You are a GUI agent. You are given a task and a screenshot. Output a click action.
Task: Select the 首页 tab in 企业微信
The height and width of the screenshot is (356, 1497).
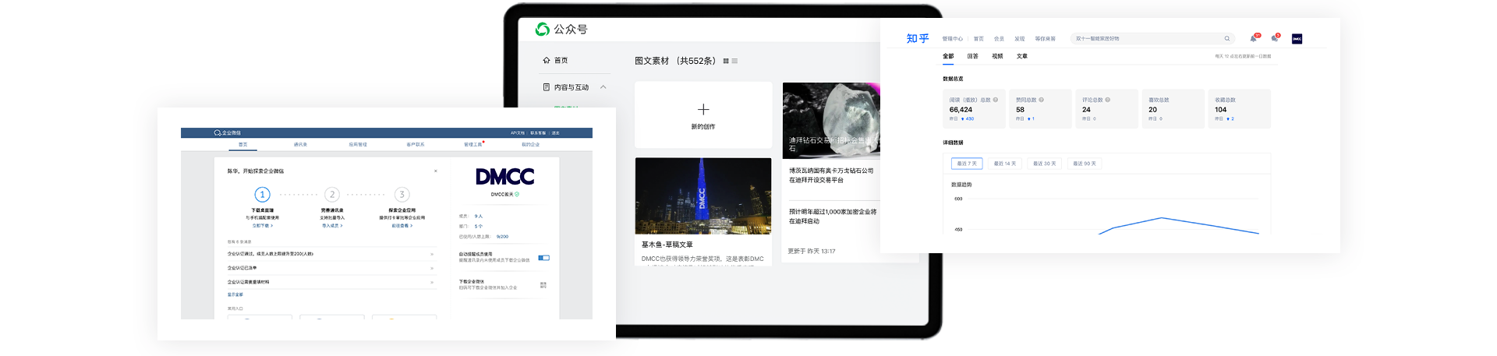pyautogui.click(x=242, y=144)
